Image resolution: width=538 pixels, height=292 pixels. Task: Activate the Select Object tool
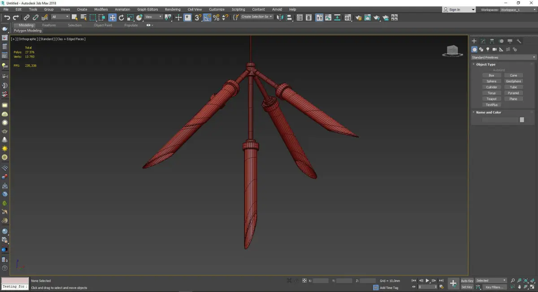74,17
